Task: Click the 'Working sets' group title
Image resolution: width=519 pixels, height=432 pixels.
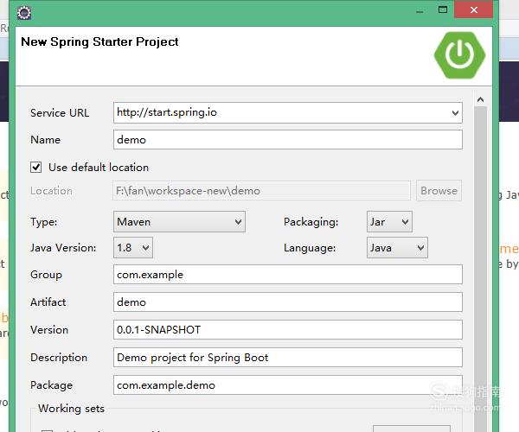Action: click(x=71, y=409)
